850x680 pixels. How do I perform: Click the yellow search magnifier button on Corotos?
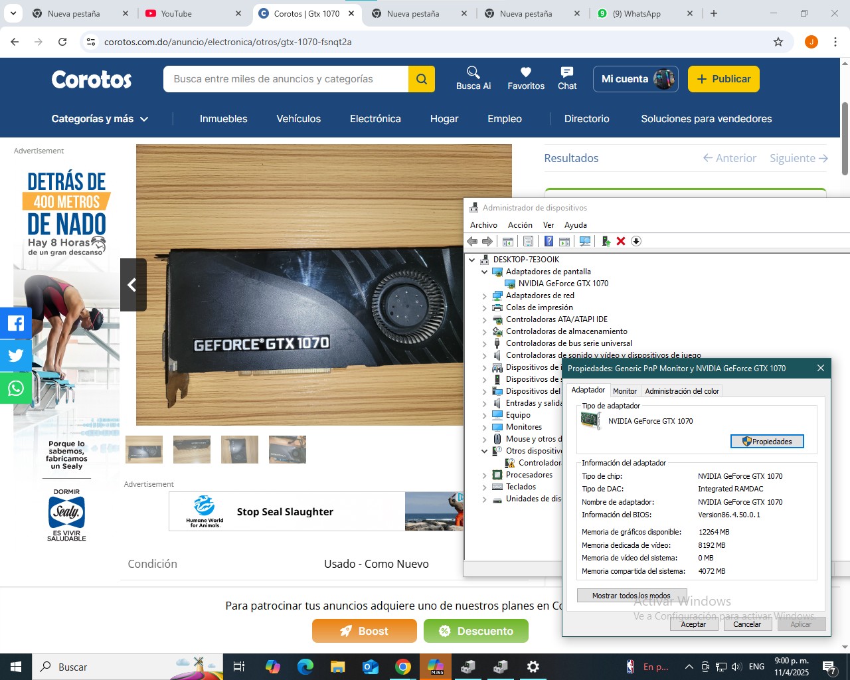click(422, 79)
